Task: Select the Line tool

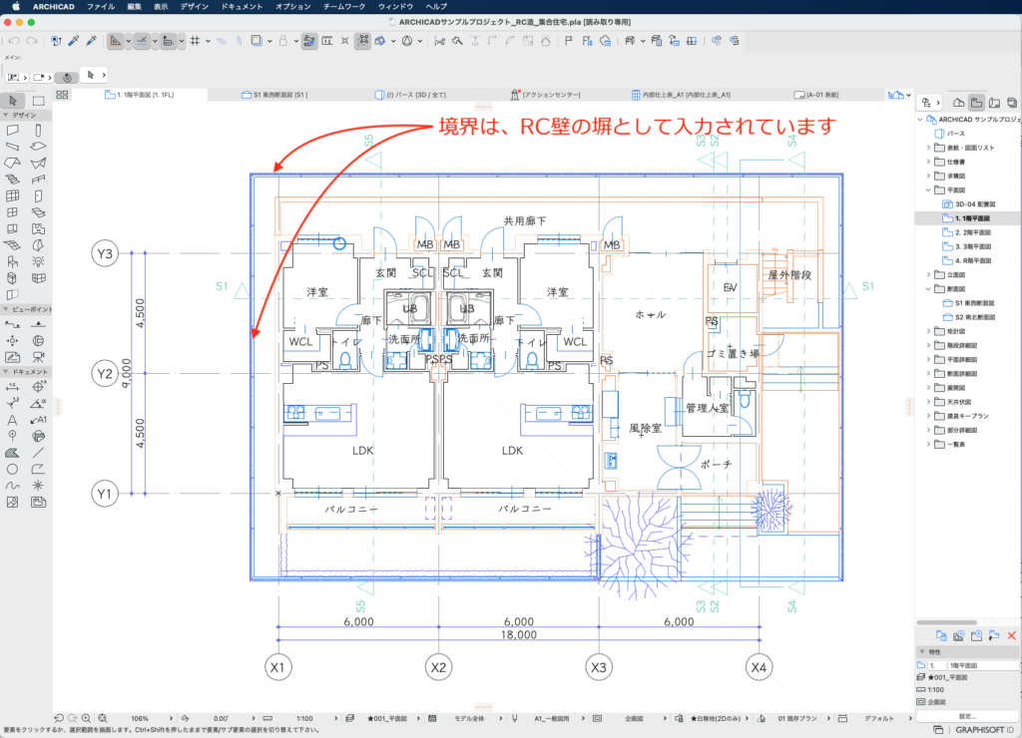Action: click(39, 453)
